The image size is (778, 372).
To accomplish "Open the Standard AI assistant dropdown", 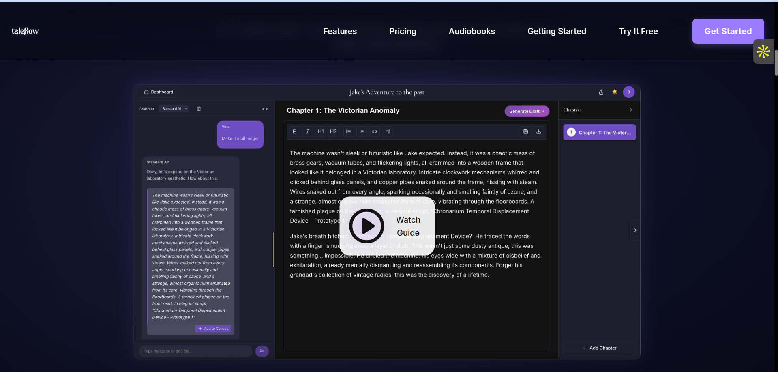I will (x=174, y=109).
